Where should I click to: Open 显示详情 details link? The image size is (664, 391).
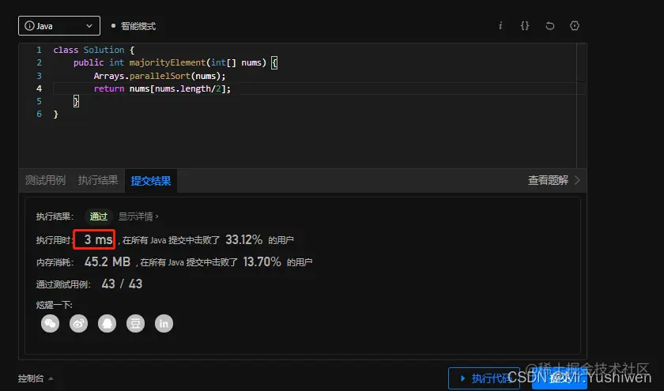pos(138,216)
